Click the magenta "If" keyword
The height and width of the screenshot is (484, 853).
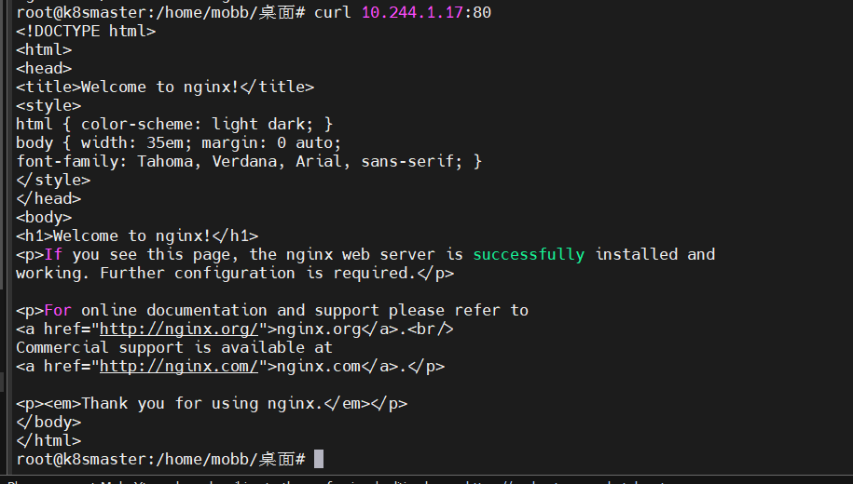pyautogui.click(x=53, y=254)
